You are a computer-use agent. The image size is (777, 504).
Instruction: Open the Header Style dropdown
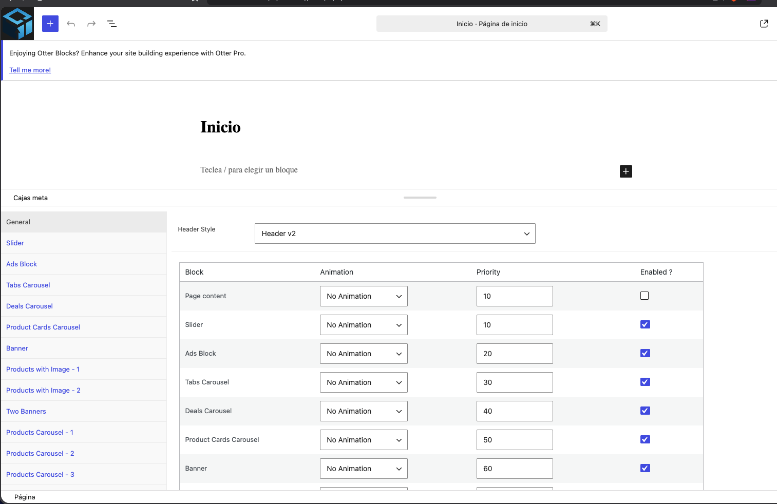(395, 234)
